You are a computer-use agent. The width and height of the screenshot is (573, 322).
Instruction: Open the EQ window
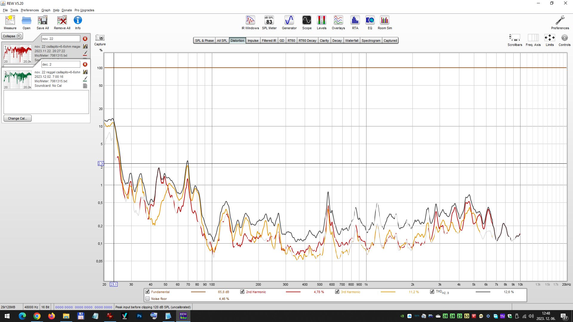(x=370, y=23)
